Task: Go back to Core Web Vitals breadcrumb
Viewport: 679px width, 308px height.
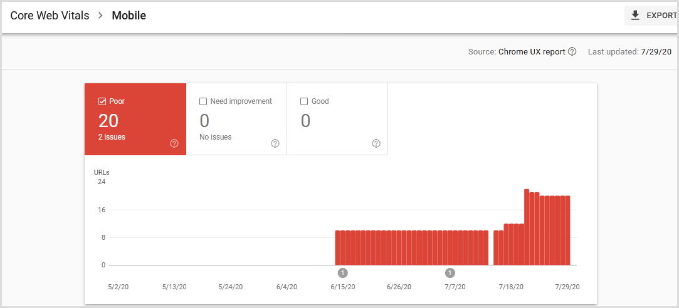Action: point(50,16)
